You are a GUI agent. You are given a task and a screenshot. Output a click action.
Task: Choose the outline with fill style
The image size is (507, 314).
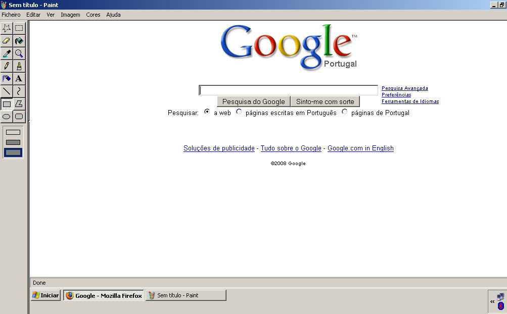pos(13,142)
